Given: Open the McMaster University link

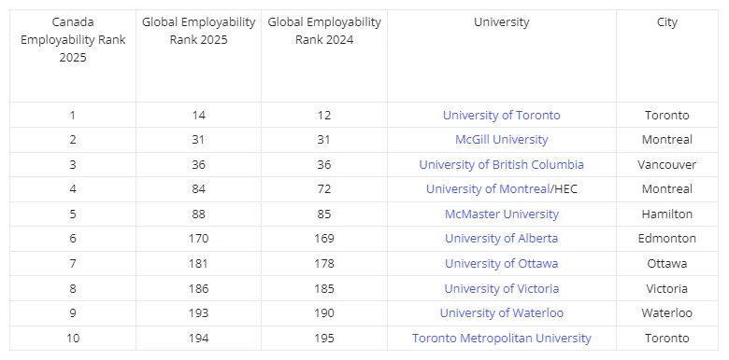Looking at the screenshot, I should click(x=501, y=215).
